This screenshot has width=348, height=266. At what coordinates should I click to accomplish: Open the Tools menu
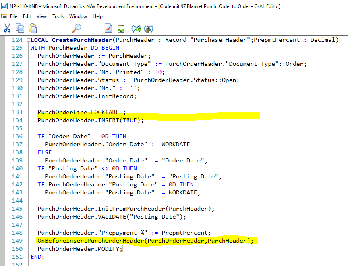click(x=58, y=16)
